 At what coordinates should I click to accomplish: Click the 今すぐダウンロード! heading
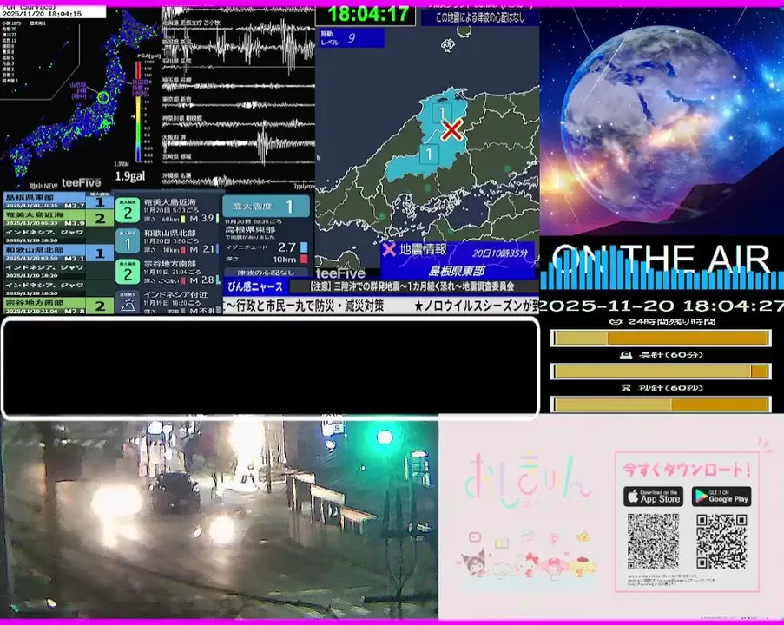coord(687,469)
